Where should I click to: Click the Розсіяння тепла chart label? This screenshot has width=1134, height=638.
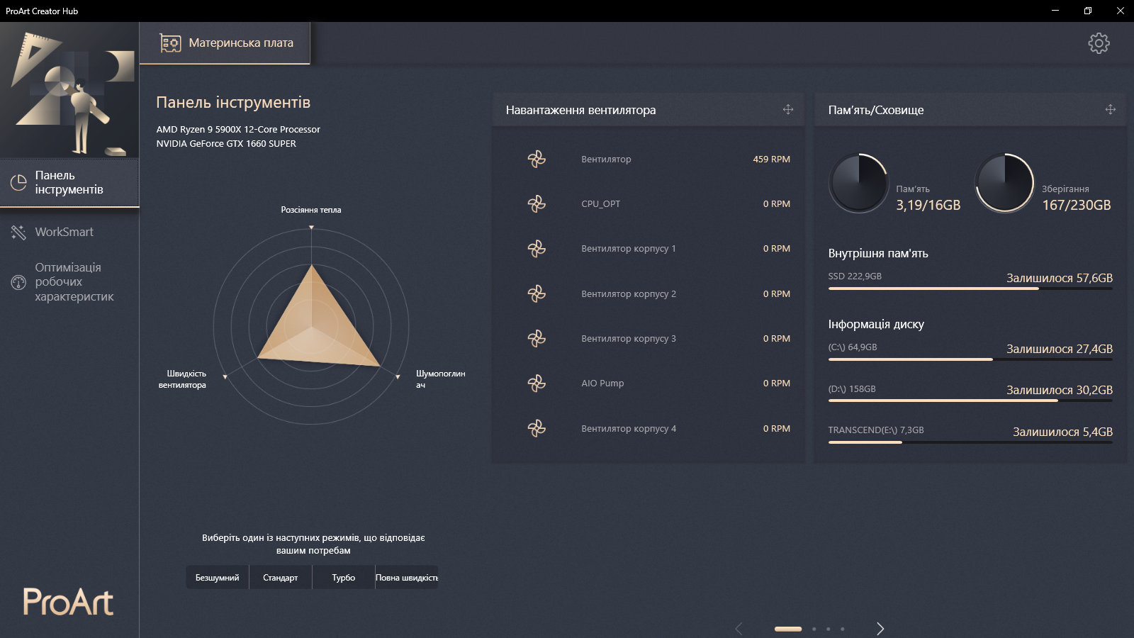tap(311, 210)
